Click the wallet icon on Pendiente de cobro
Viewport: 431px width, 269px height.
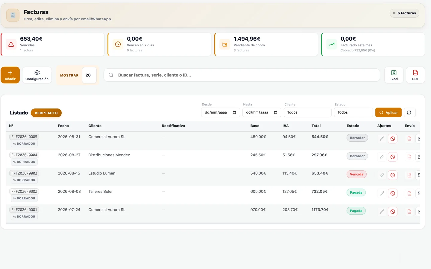225,44
